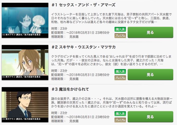The width and height of the screenshot is (177, 125).
Task: Click the 見る button for episode #2
Action: [150, 74]
